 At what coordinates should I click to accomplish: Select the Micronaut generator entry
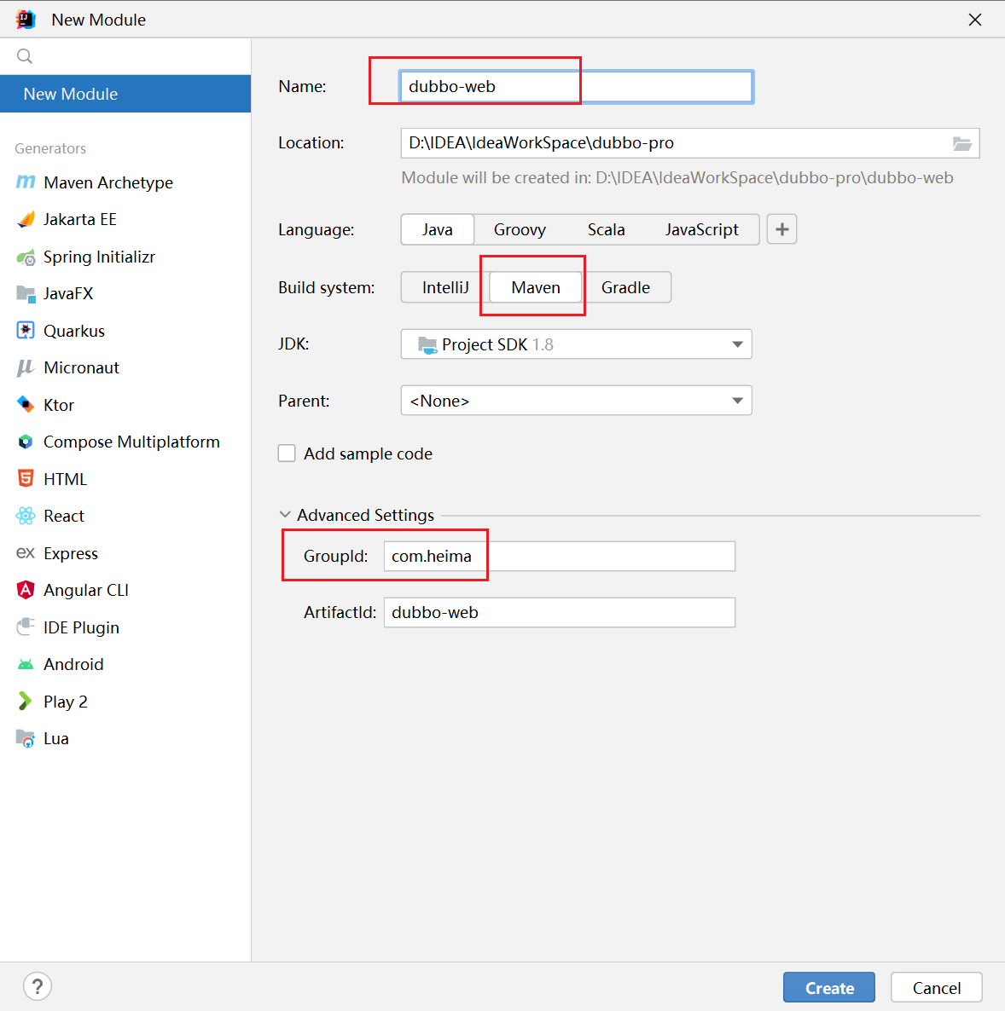pyautogui.click(x=125, y=368)
